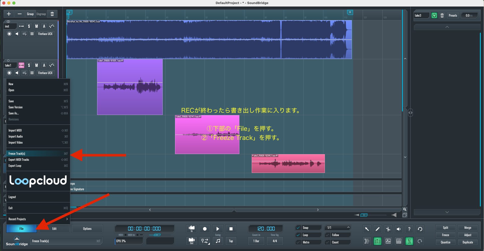Image resolution: width=484 pixels, height=251 pixels.
Task: Click the Split button
Action: pos(445,228)
